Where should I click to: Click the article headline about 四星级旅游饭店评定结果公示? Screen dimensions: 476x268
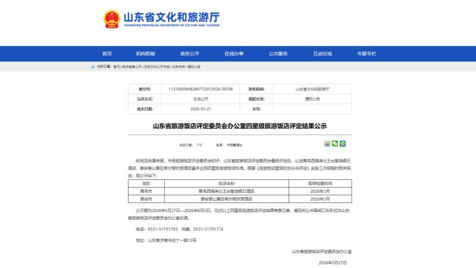point(240,126)
